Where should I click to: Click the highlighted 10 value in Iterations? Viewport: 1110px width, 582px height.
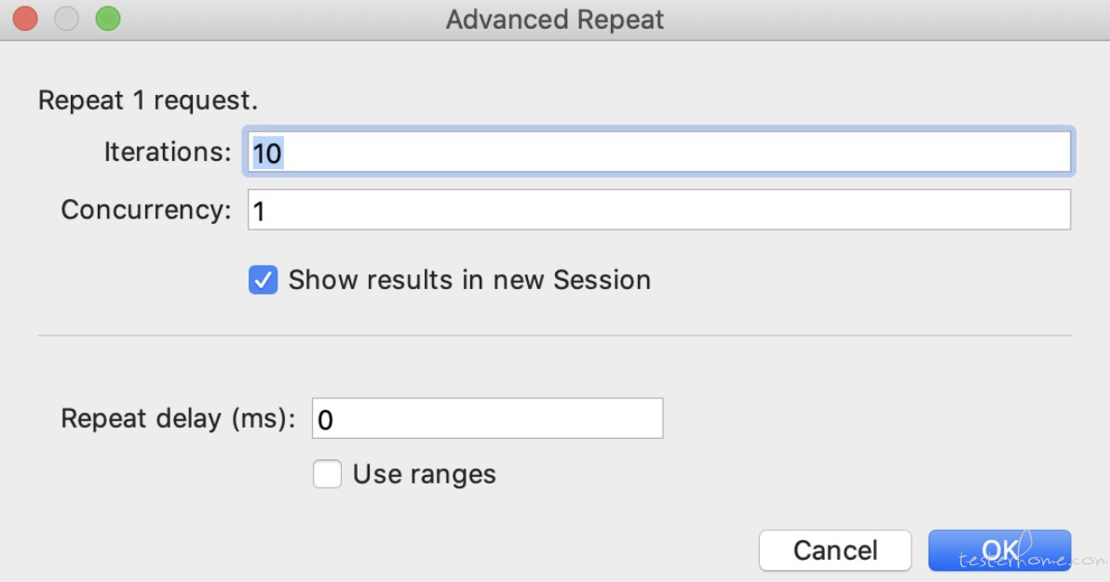267,153
